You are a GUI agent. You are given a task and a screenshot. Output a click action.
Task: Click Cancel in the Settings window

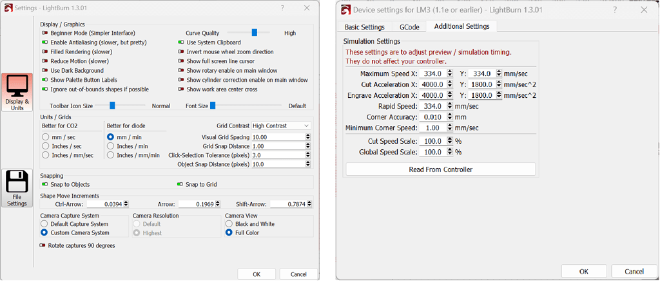pos(298,274)
